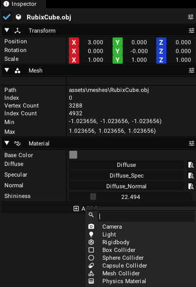The width and height of the screenshot is (196, 287).
Task: Click the Mesh Collider shapes icon
Action: 91,273
